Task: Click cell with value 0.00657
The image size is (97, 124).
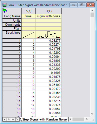Action: 48,109
